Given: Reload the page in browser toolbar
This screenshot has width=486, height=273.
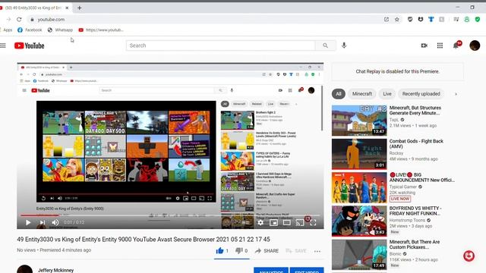Looking at the screenshot, I should [x=19, y=19].
